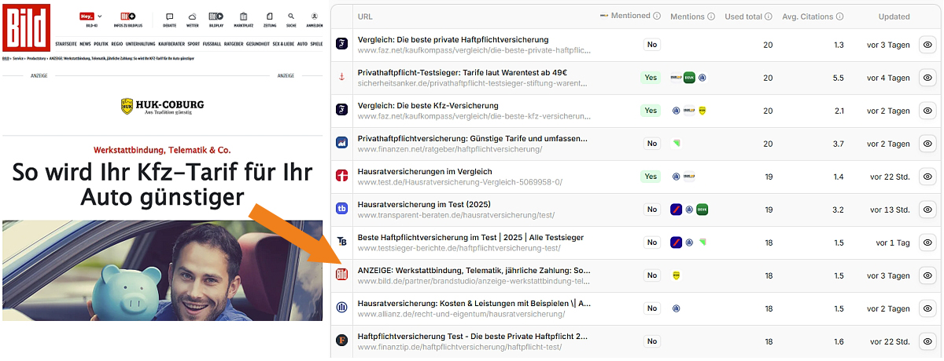Click the finanzen.net chart favicon

click(342, 144)
